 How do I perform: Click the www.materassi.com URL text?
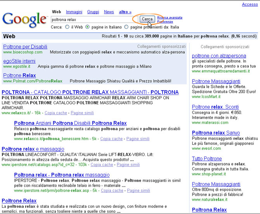210,123
